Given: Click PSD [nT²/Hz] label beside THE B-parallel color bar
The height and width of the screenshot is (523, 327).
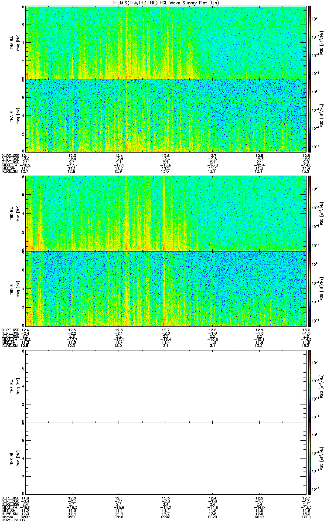Looking at the screenshot, I should click(322, 459).
